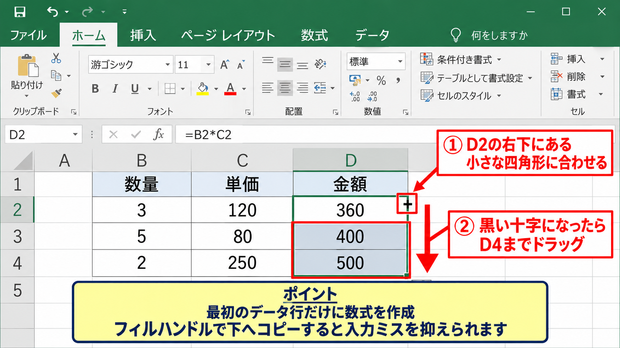This screenshot has width=620, height=348.
Task: Click the 挿入 insert cells button
Action: pyautogui.click(x=568, y=59)
